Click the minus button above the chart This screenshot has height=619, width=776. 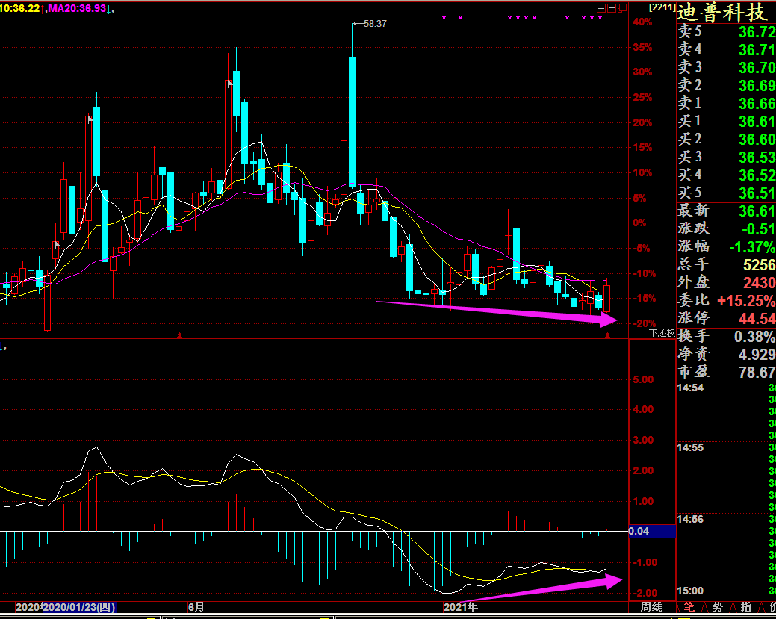pyautogui.click(x=601, y=8)
